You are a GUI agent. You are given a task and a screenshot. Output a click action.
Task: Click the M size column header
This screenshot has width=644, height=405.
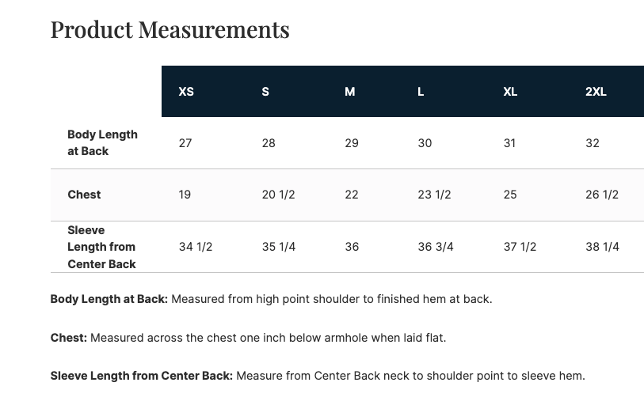pyautogui.click(x=349, y=92)
